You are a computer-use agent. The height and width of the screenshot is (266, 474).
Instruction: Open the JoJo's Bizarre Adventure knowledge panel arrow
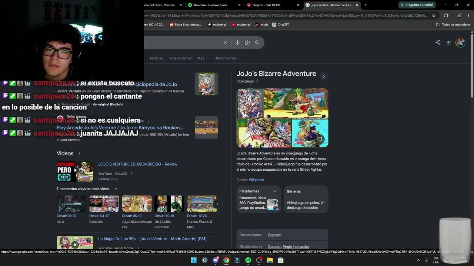(x=324, y=76)
